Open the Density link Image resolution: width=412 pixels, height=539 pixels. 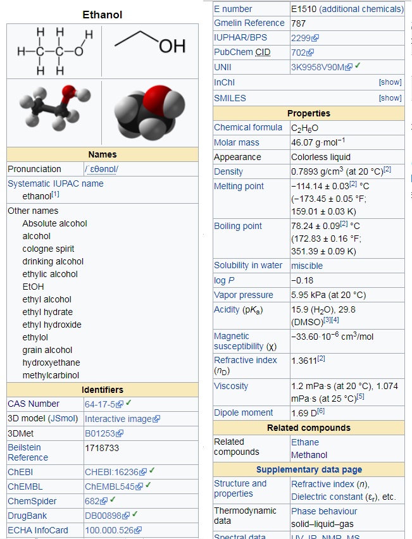click(x=228, y=171)
